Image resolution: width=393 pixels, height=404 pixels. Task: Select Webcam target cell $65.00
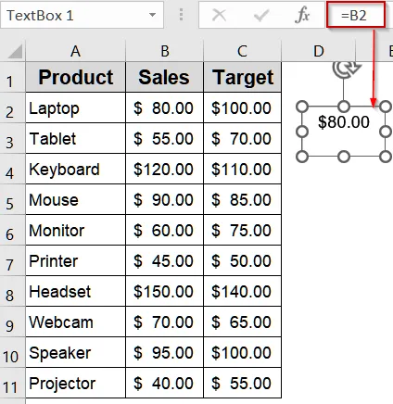[x=243, y=322]
